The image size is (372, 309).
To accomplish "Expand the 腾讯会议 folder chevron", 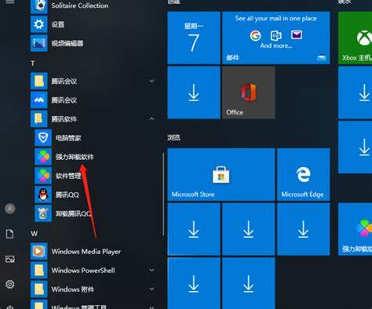I will coord(151,81).
